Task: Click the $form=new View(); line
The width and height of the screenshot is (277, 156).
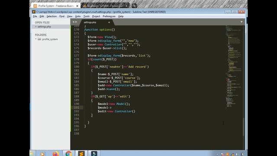Action: tap(102, 37)
